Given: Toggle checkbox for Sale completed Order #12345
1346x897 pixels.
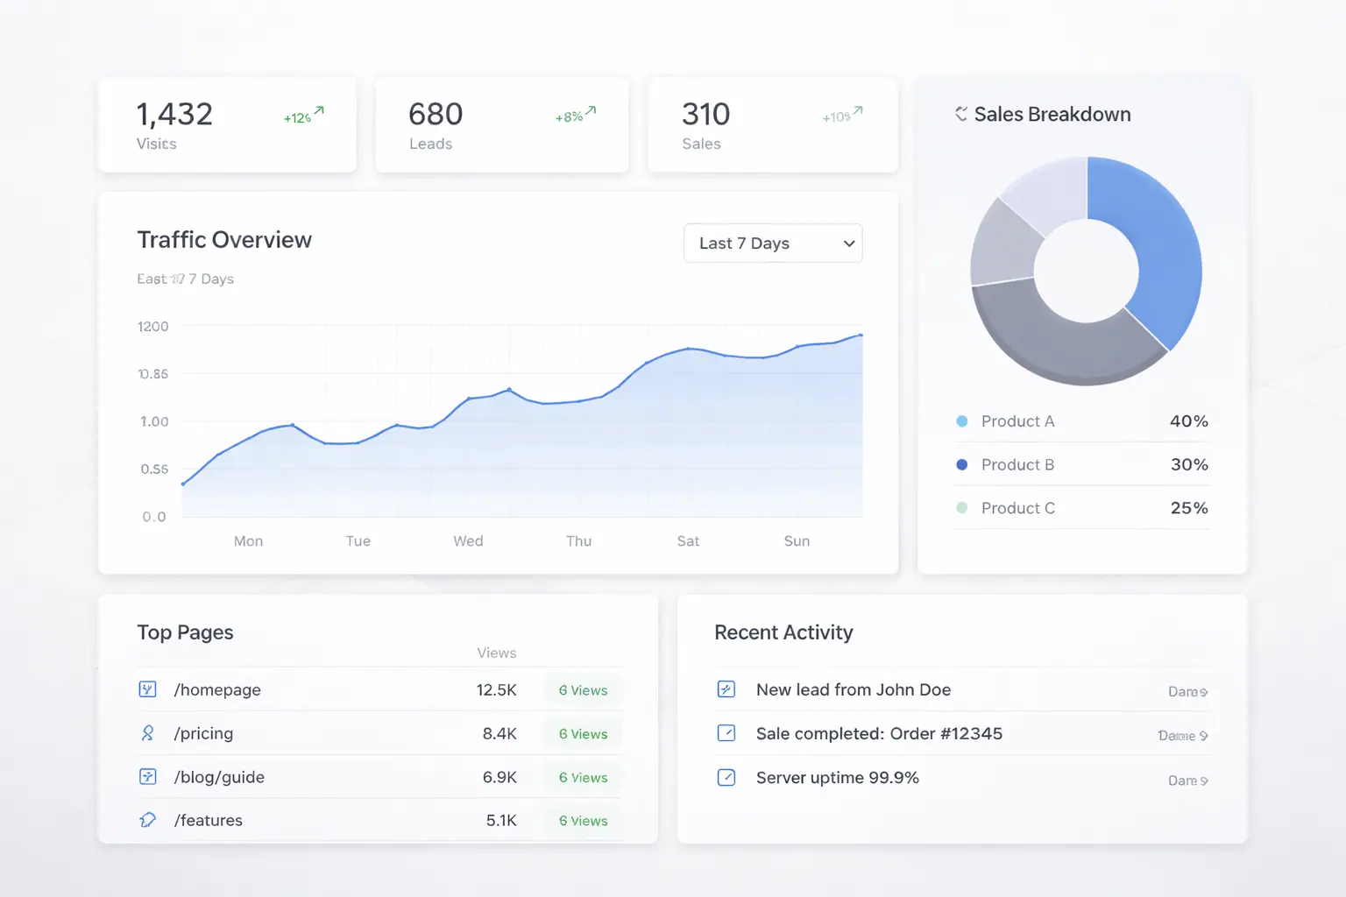Looking at the screenshot, I should (726, 733).
